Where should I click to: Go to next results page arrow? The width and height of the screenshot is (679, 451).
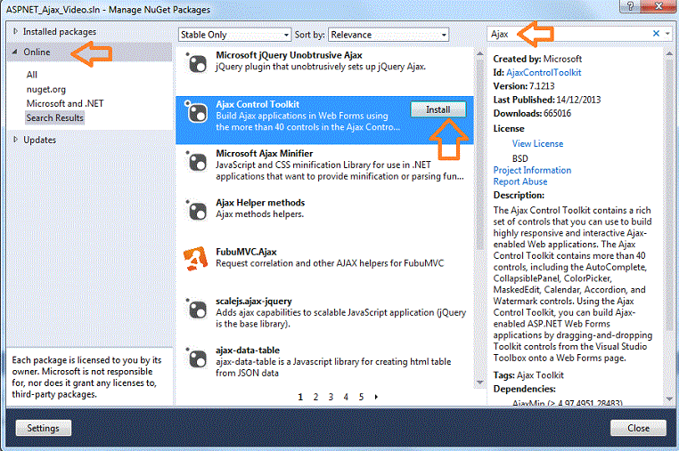point(376,397)
